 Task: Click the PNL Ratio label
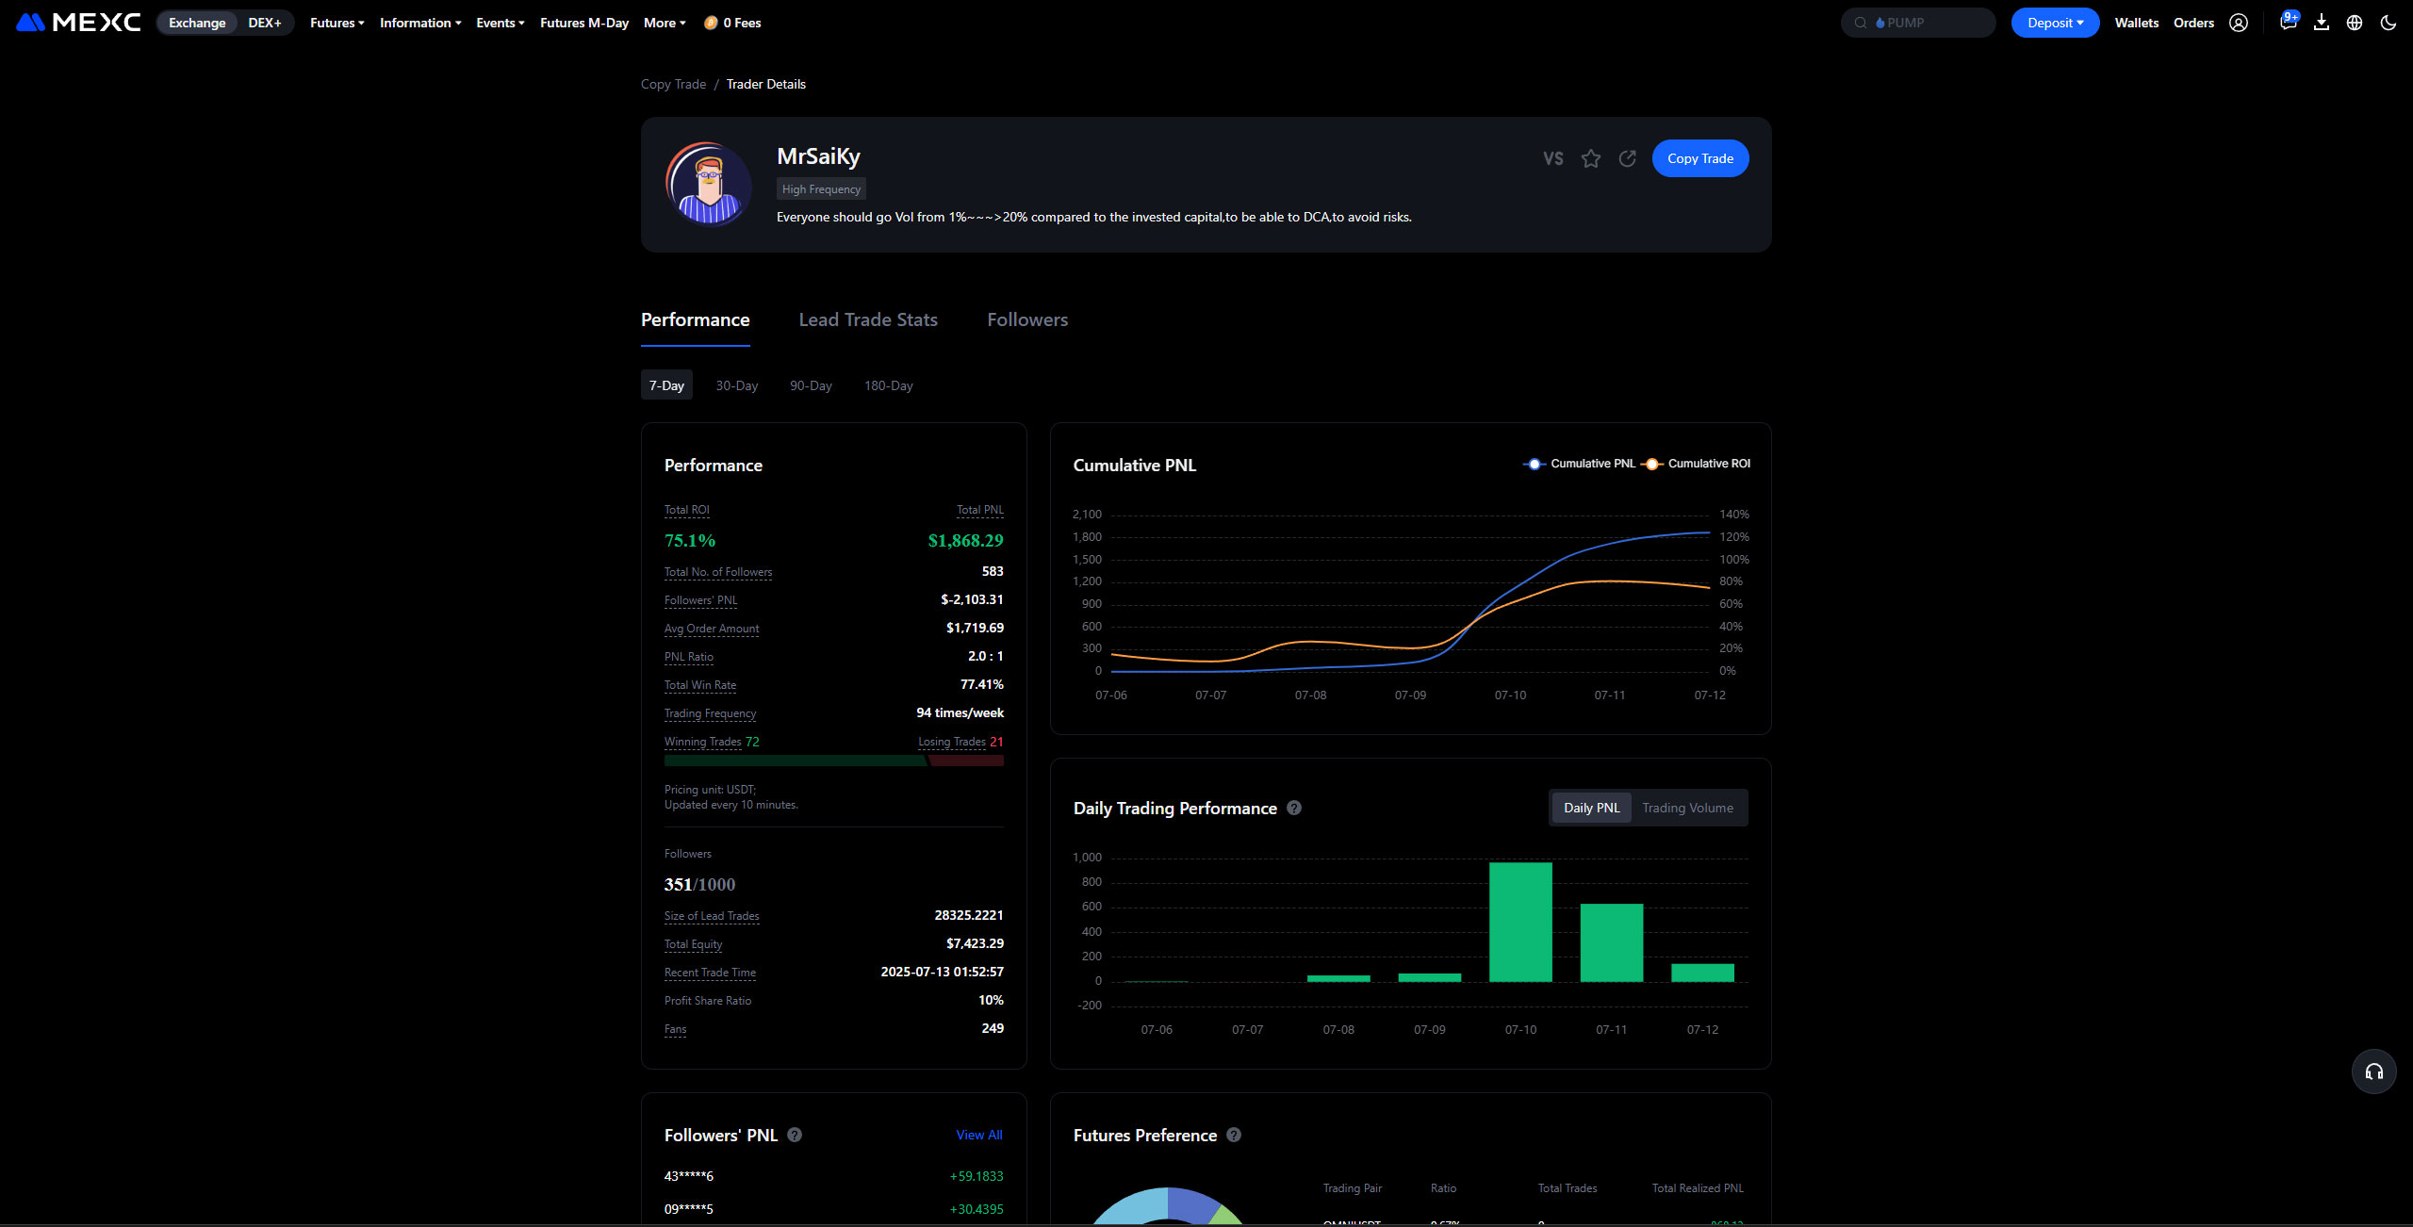(x=689, y=657)
